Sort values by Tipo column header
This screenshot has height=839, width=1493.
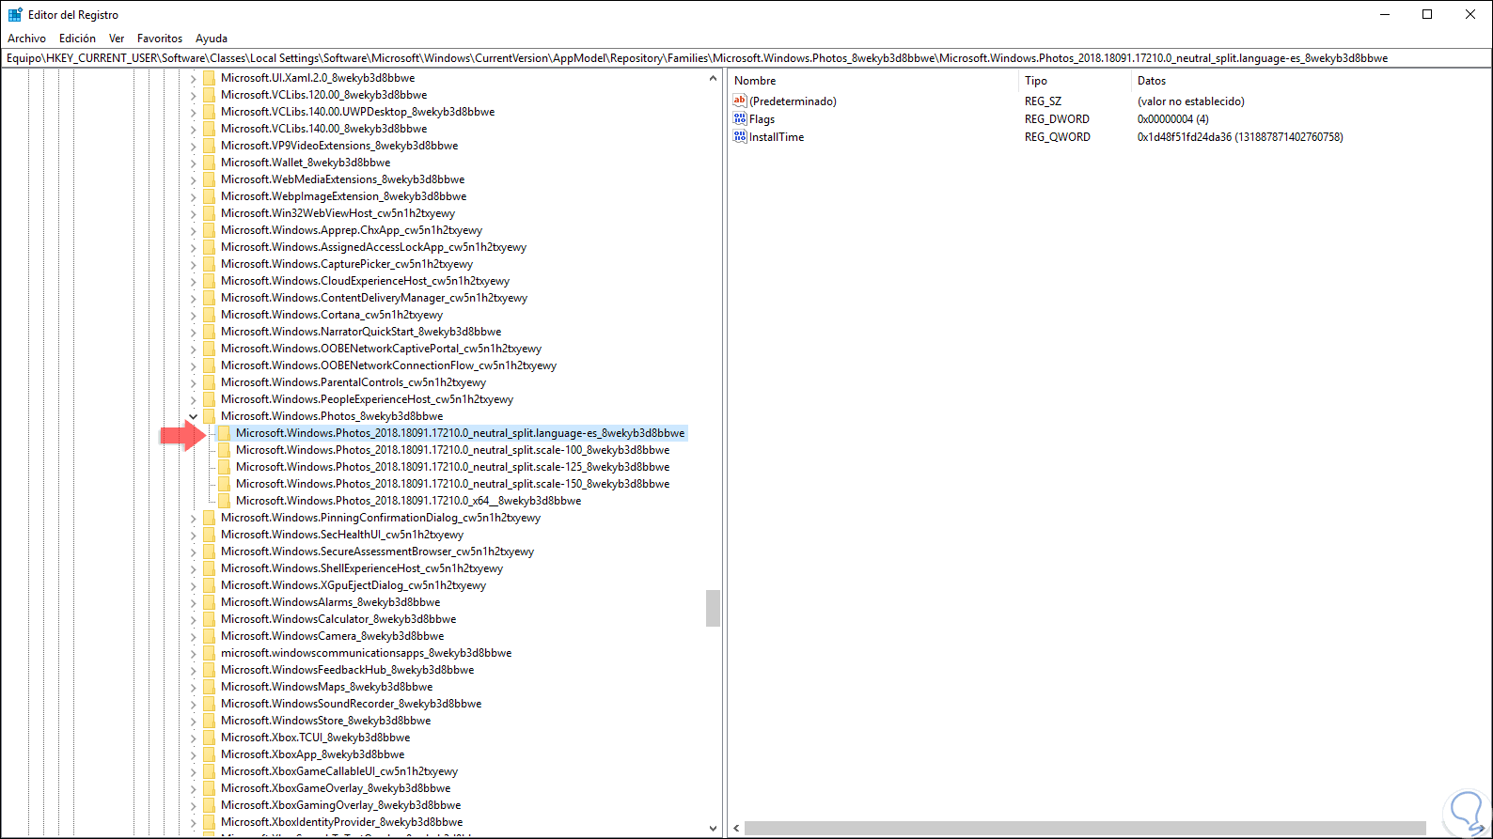click(x=1076, y=81)
